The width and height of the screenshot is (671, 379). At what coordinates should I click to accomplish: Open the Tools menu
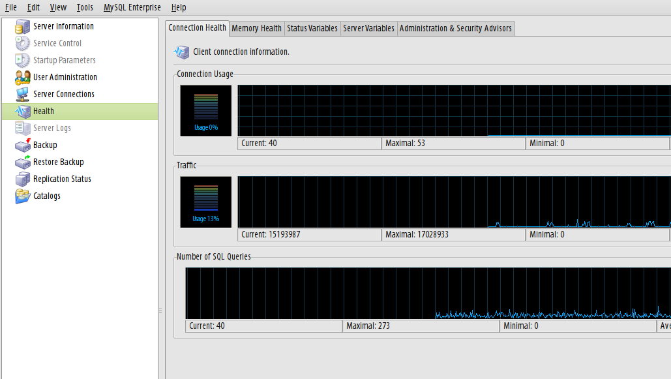(x=85, y=8)
